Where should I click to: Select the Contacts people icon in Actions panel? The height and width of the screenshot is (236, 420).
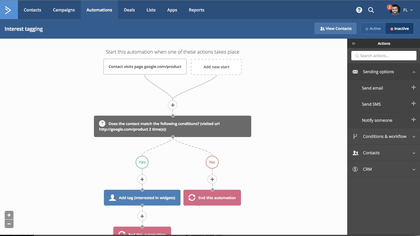pyautogui.click(x=355, y=153)
